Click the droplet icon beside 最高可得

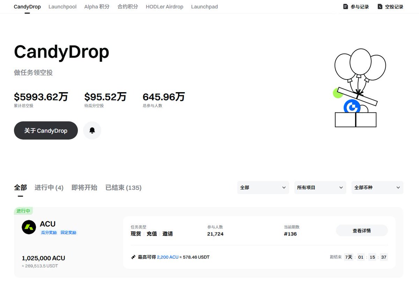133,257
